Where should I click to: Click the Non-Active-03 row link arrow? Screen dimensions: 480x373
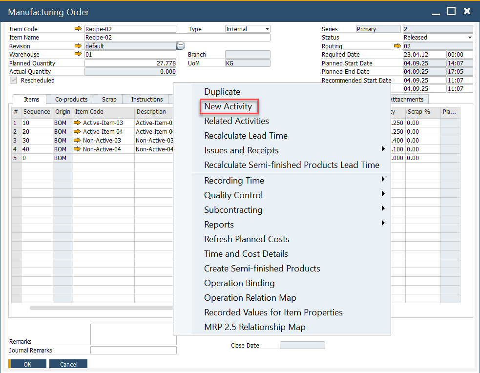[77, 141]
